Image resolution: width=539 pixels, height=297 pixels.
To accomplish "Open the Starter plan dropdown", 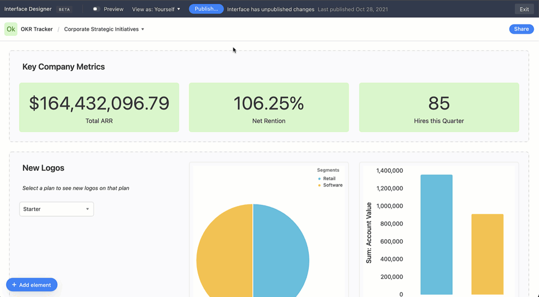I will point(56,209).
